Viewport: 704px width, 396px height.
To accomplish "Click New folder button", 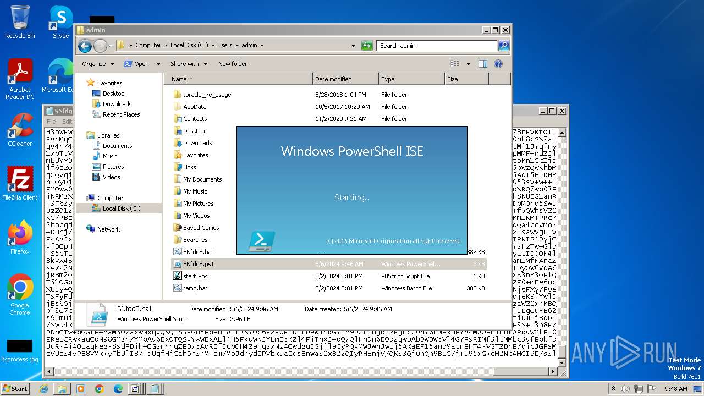I will pyautogui.click(x=233, y=64).
